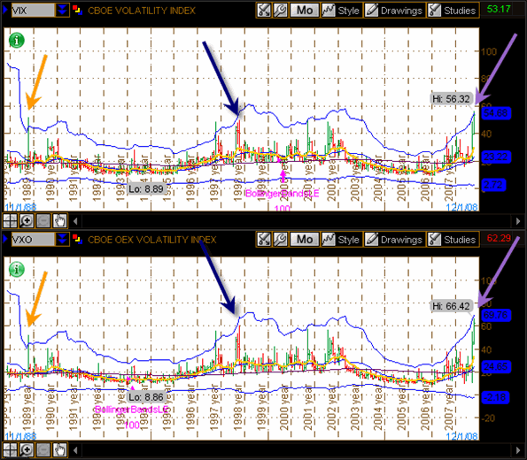Click the CBOE VOLATILITY INDEX title

tap(142, 11)
